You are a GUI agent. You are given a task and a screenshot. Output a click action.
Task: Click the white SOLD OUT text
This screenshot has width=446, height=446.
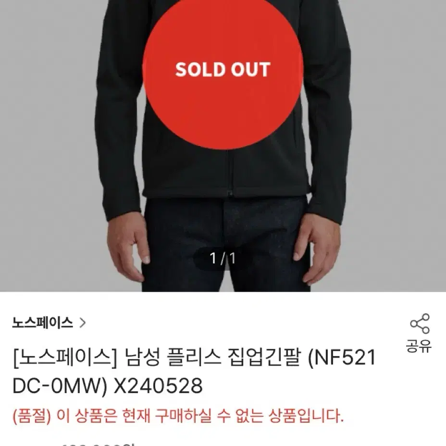[223, 69]
